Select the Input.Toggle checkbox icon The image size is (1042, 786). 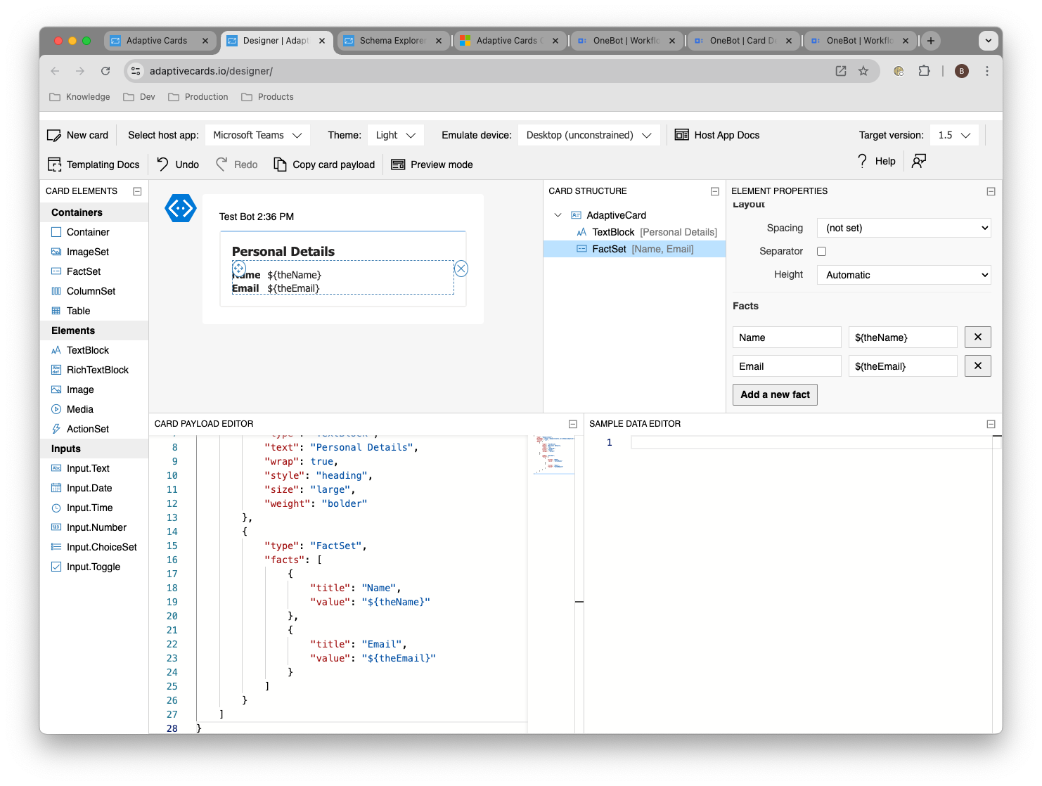(56, 567)
